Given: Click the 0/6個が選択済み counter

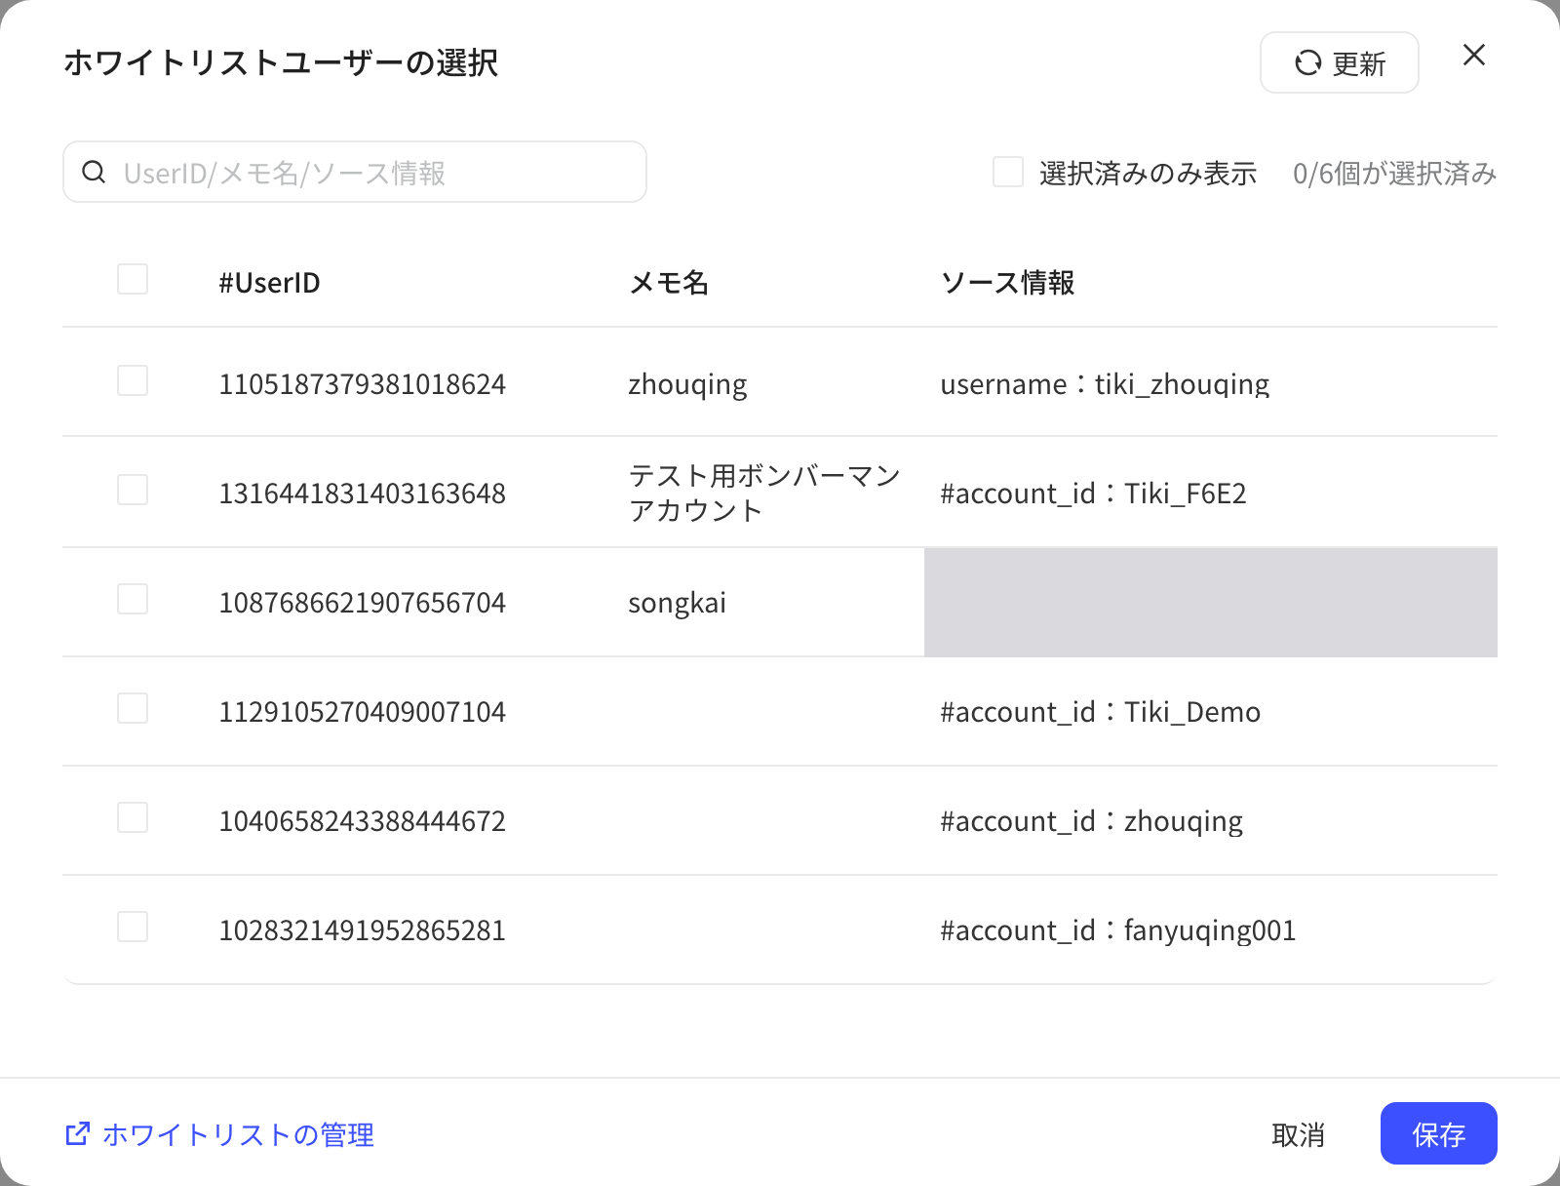Looking at the screenshot, I should 1394,173.
